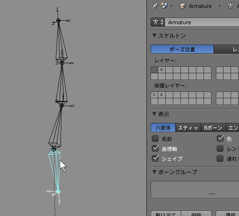Click the 選択 button
239x216 pixels.
[227, 213]
